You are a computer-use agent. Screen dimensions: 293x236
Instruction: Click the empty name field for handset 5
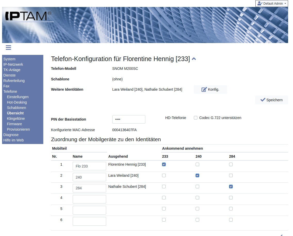click(x=89, y=210)
